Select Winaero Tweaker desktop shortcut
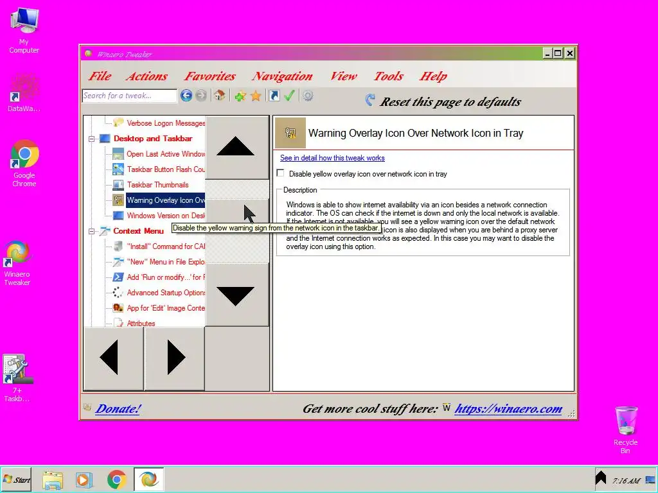This screenshot has width=658, height=493. [x=17, y=263]
